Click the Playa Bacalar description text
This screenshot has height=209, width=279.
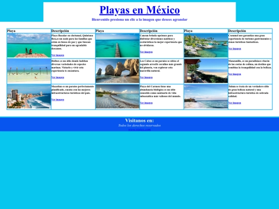pyautogui.click(x=72, y=42)
